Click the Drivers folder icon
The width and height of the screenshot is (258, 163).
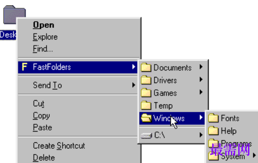point(146,80)
